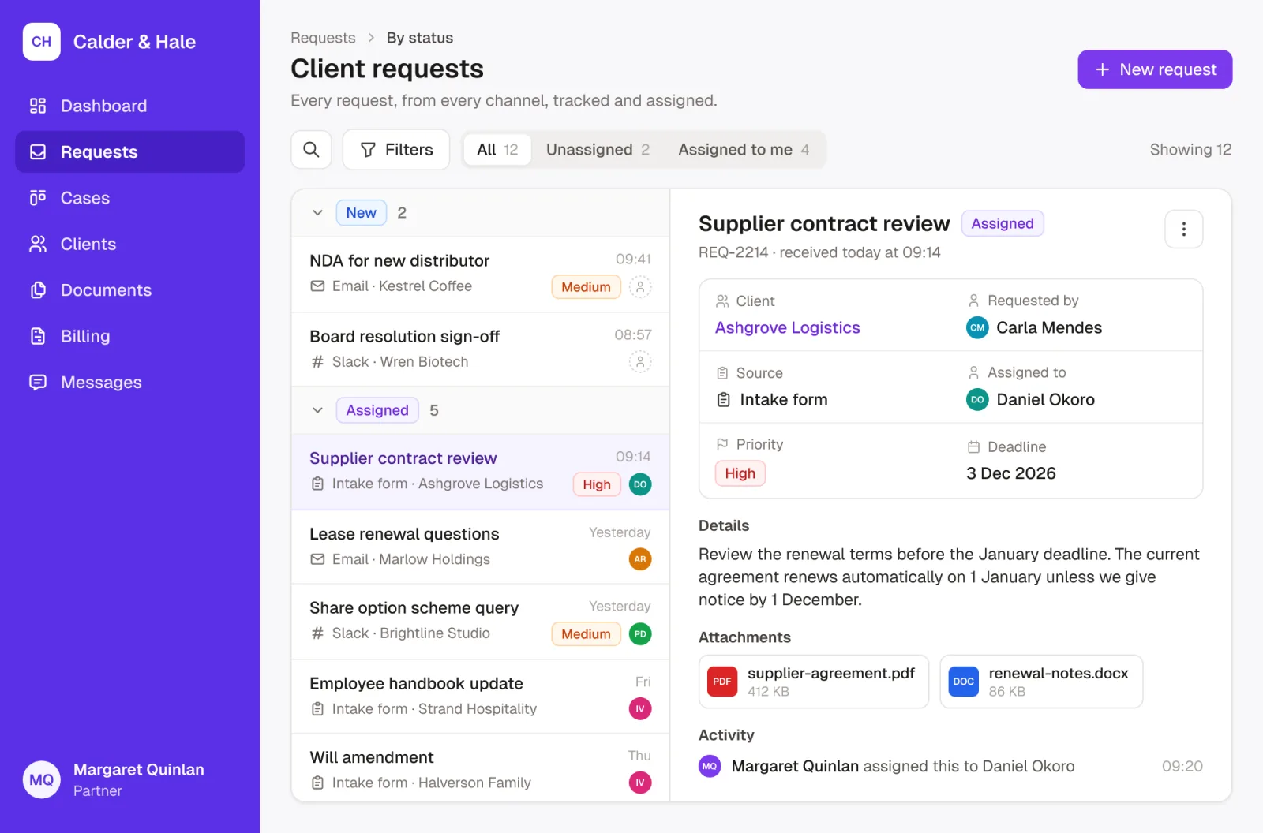1263x833 pixels.
Task: Open Lease renewal questions request
Action: pos(481,547)
